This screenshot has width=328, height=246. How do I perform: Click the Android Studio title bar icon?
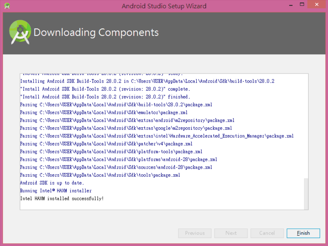(7, 6)
